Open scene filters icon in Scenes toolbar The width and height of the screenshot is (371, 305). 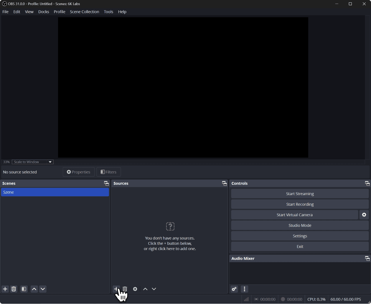click(24, 289)
